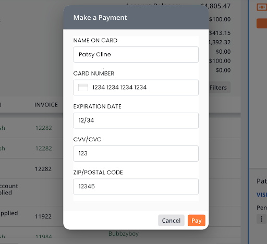This screenshot has width=267, height=244.
Task: Click the credit card icon in card number field
Action: coord(83,88)
